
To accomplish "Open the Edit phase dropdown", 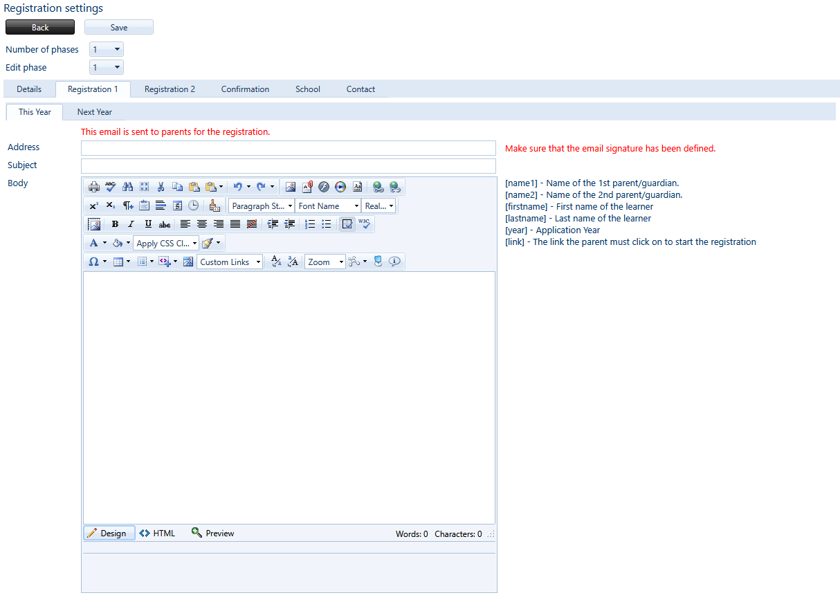I will point(107,67).
